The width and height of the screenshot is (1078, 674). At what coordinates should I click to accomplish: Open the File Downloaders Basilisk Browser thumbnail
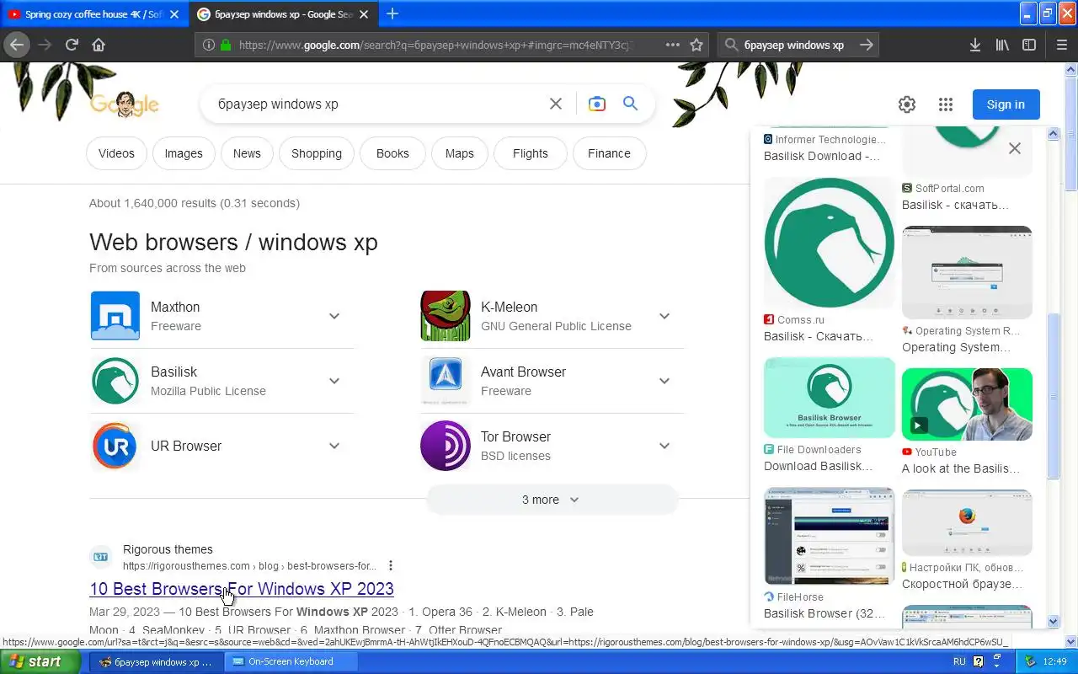pos(830,398)
